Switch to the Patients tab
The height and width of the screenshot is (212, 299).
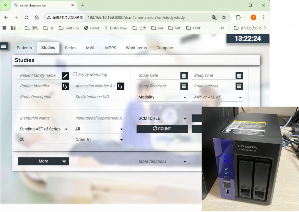(x=24, y=48)
